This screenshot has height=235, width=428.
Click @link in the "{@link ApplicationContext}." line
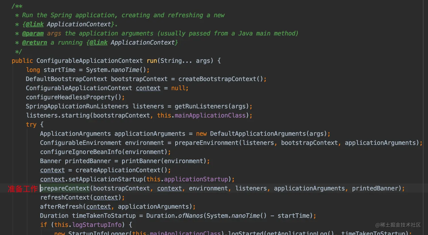coord(35,24)
